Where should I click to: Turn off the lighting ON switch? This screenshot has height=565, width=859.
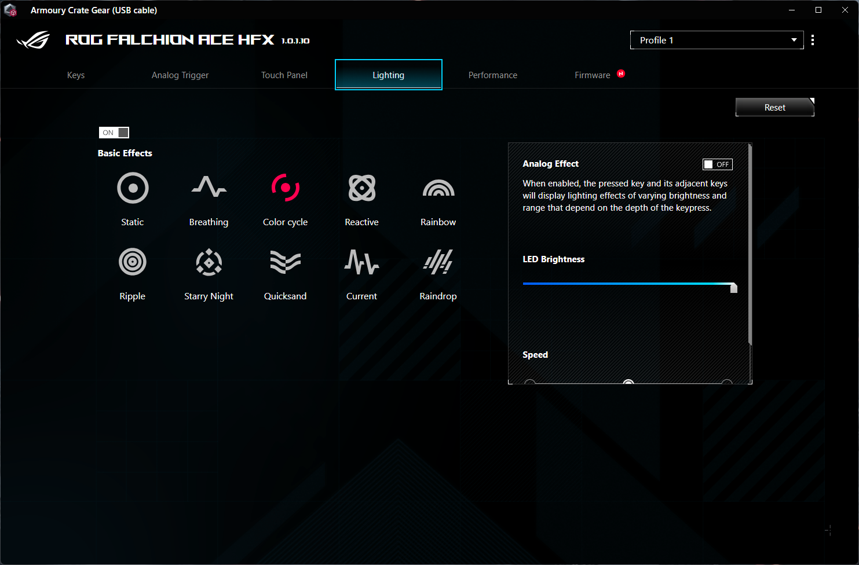(114, 133)
